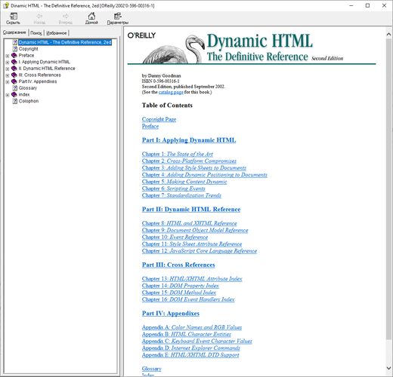The width and height of the screenshot is (393, 377).
Task: Open Part III: Cross References link
Action: (178, 265)
